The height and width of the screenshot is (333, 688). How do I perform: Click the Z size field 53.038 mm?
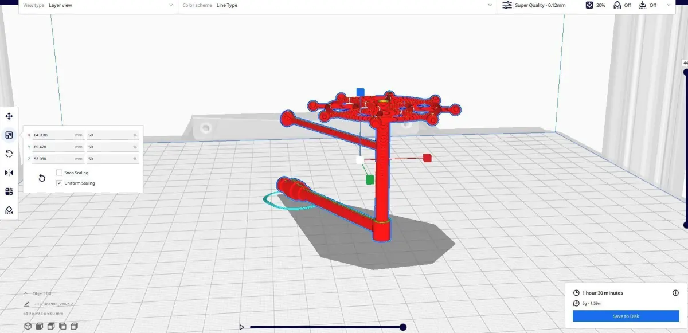pyautogui.click(x=58, y=159)
